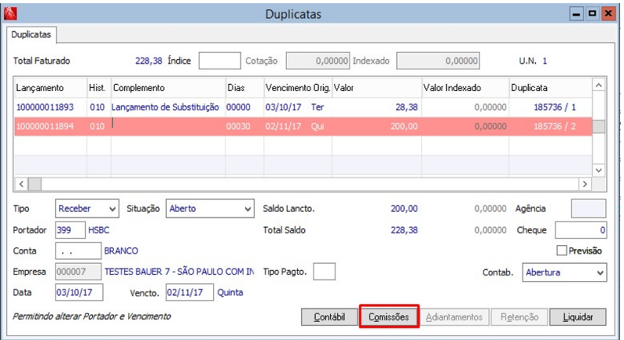Click the horizontal scroll left arrow

click(x=22, y=184)
